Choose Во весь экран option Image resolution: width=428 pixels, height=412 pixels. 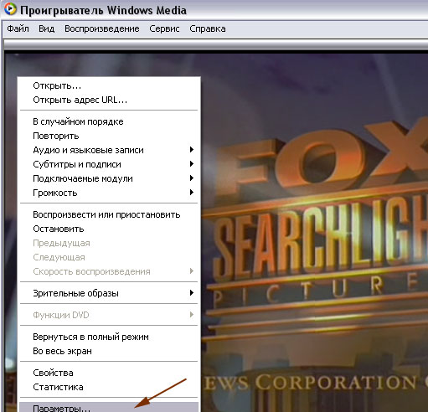pos(109,351)
